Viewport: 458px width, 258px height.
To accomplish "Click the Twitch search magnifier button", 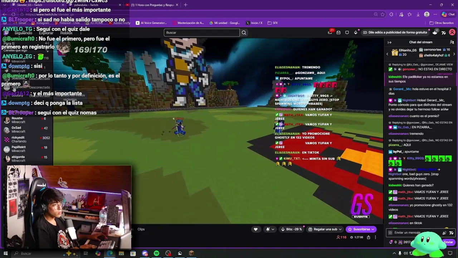I will (244, 33).
